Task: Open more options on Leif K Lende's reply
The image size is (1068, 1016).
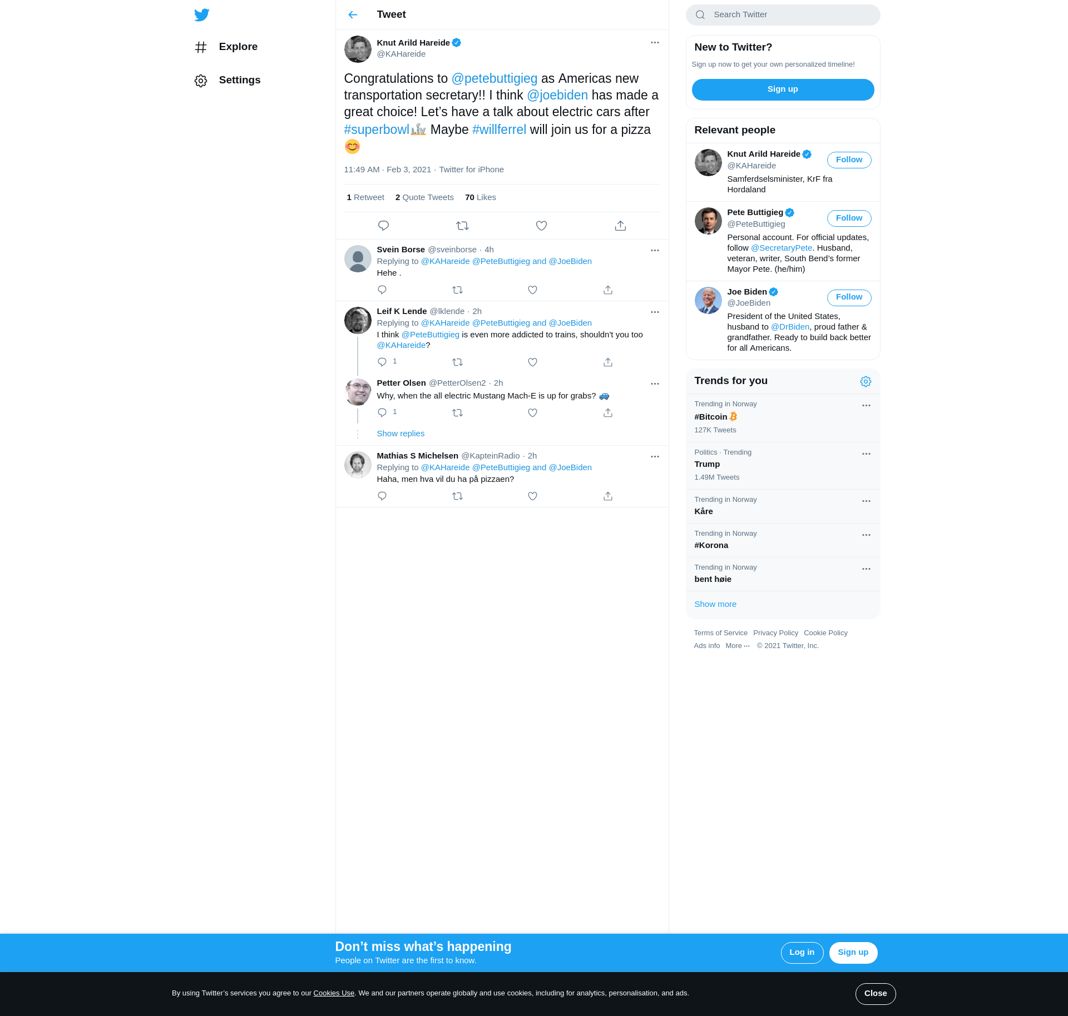Action: click(655, 312)
